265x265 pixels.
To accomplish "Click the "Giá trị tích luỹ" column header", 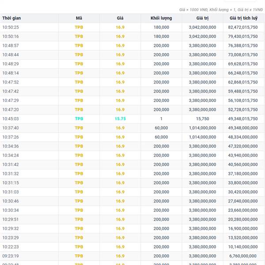I will click(x=243, y=18).
